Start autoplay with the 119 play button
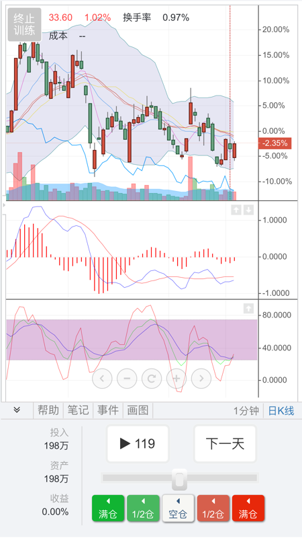 pos(138,444)
